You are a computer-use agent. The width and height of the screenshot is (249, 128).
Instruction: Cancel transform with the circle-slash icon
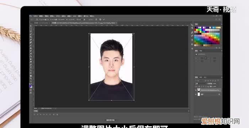click(100, 19)
